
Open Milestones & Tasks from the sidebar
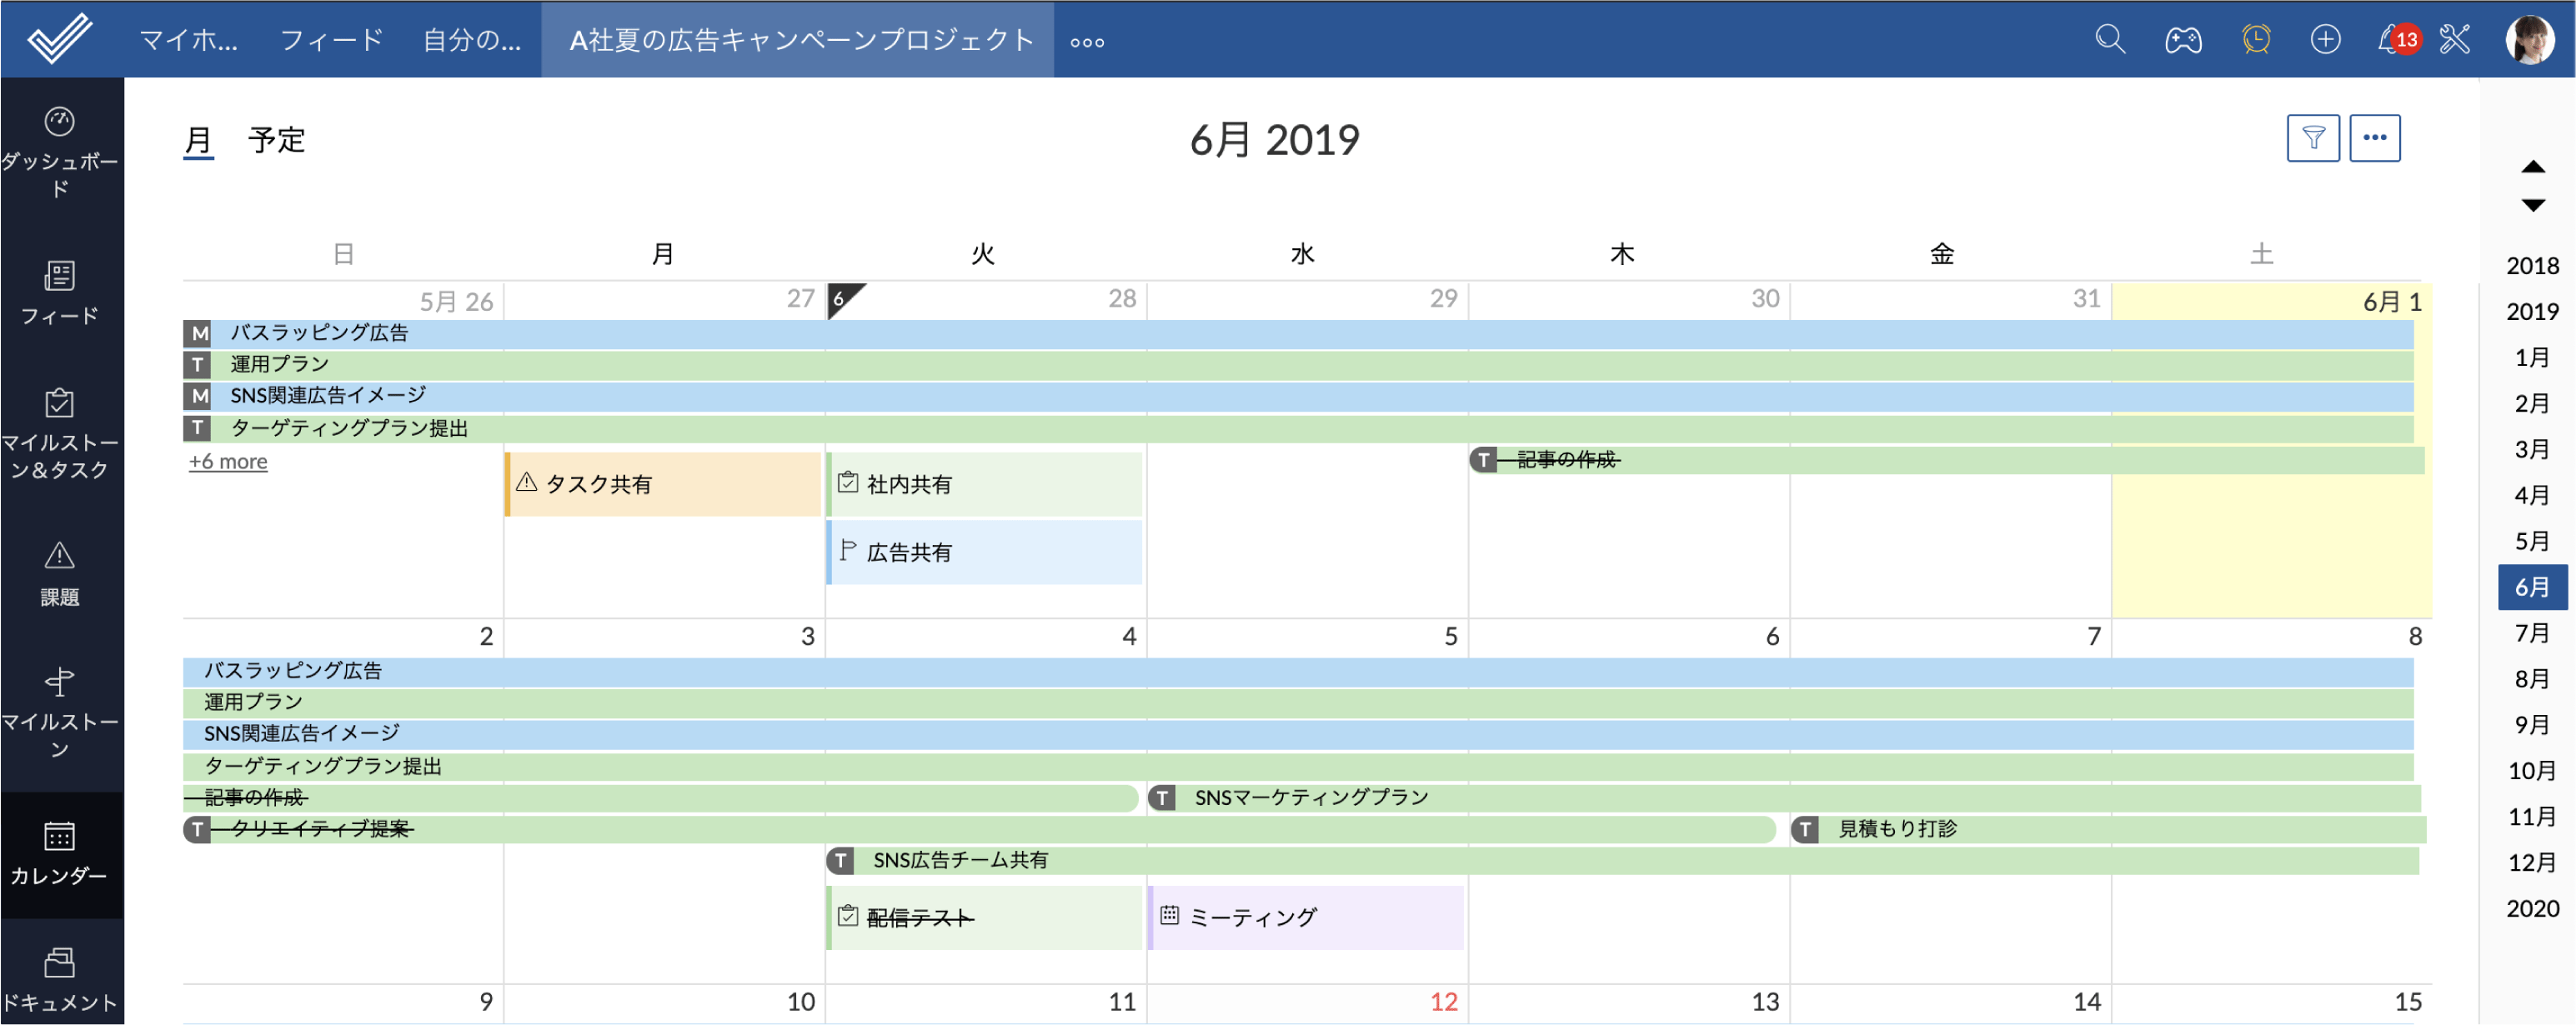[x=60, y=420]
